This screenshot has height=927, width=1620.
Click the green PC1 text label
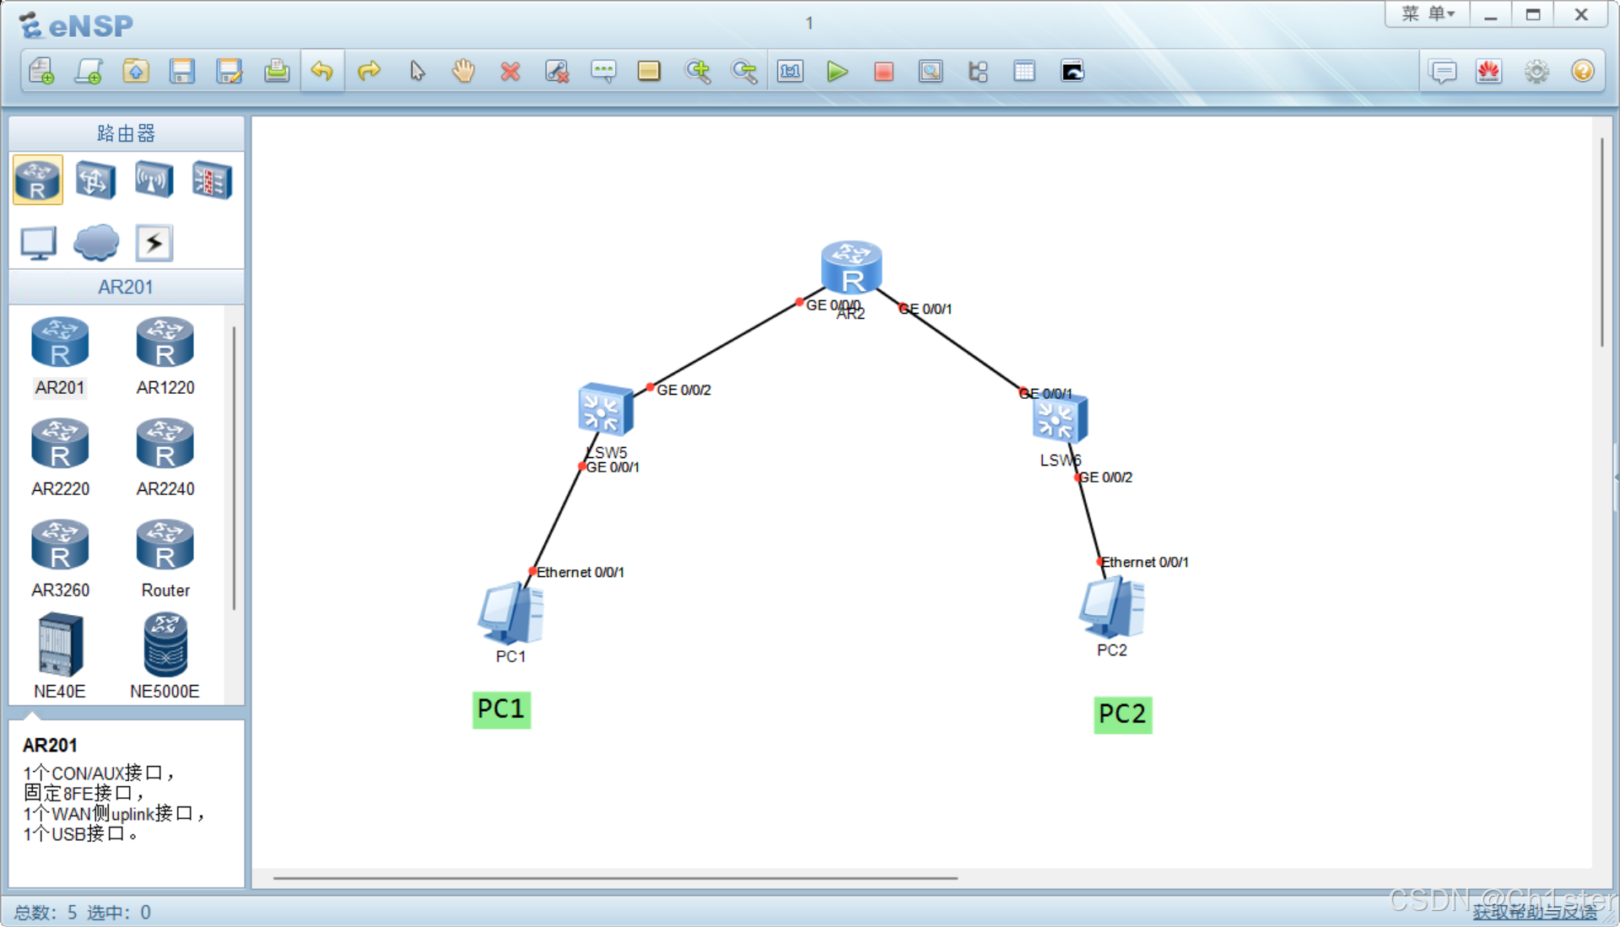501,709
